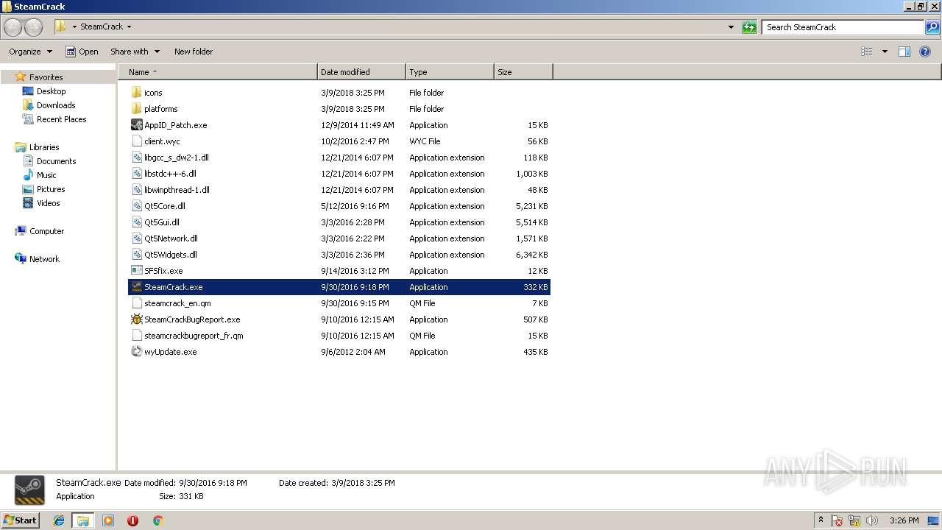
Task: Select the SteamCrack.exe Steam icon
Action: tap(136, 287)
